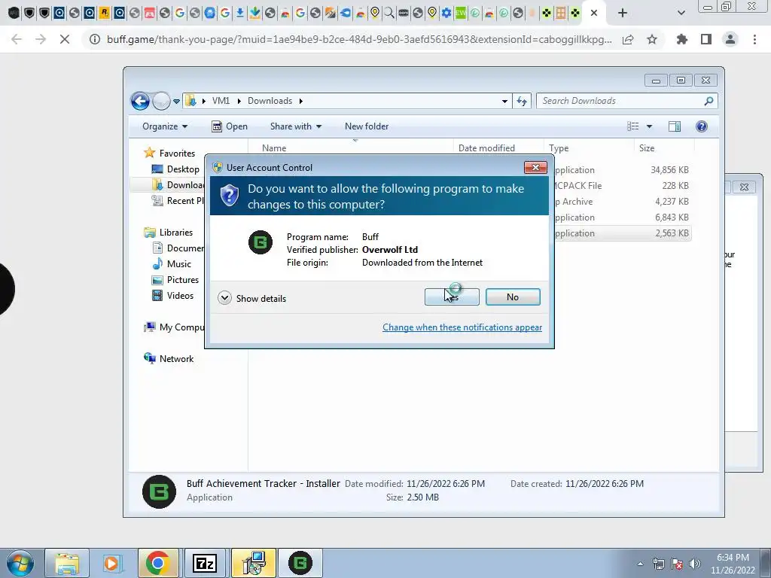The height and width of the screenshot is (578, 771).
Task: Select the file sized 4,237 KB
Action: pos(623,202)
